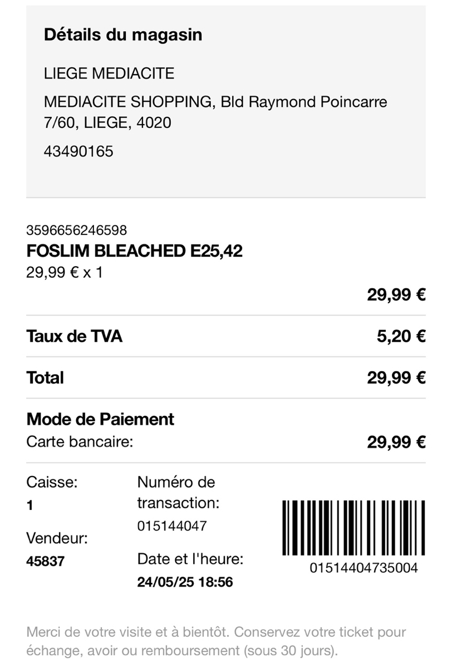Select the barcode number 01514404735004
Screen dimensions: 452x668
[x=364, y=568]
